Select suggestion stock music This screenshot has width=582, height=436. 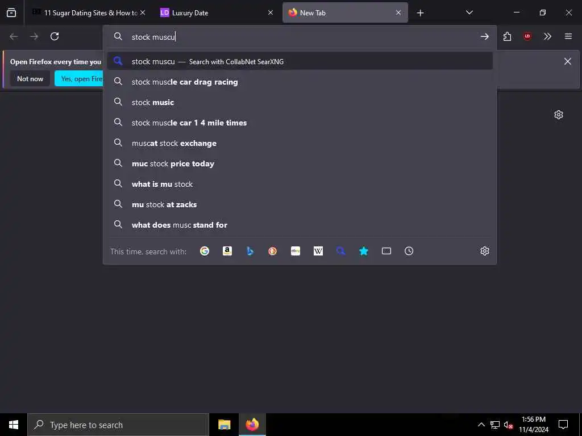click(x=300, y=102)
